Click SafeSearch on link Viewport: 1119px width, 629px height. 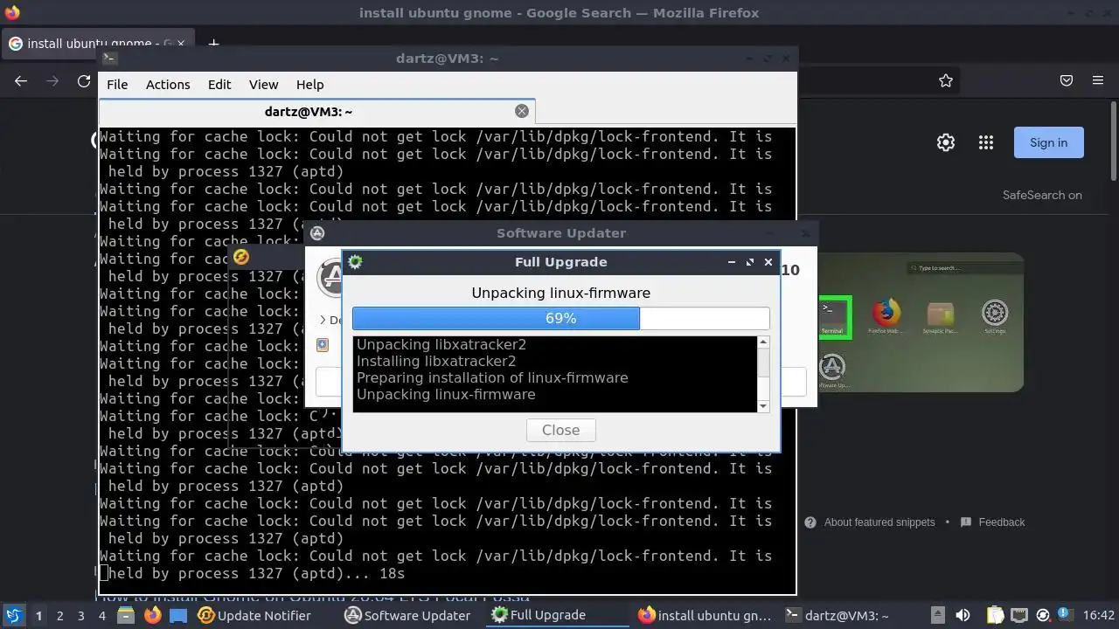click(1042, 195)
